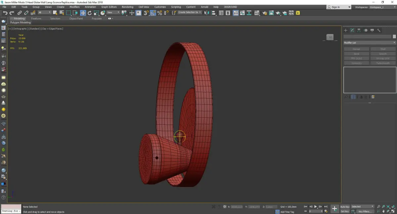
Task: Open the viewport [+] general menu
Action: click(x=10, y=29)
